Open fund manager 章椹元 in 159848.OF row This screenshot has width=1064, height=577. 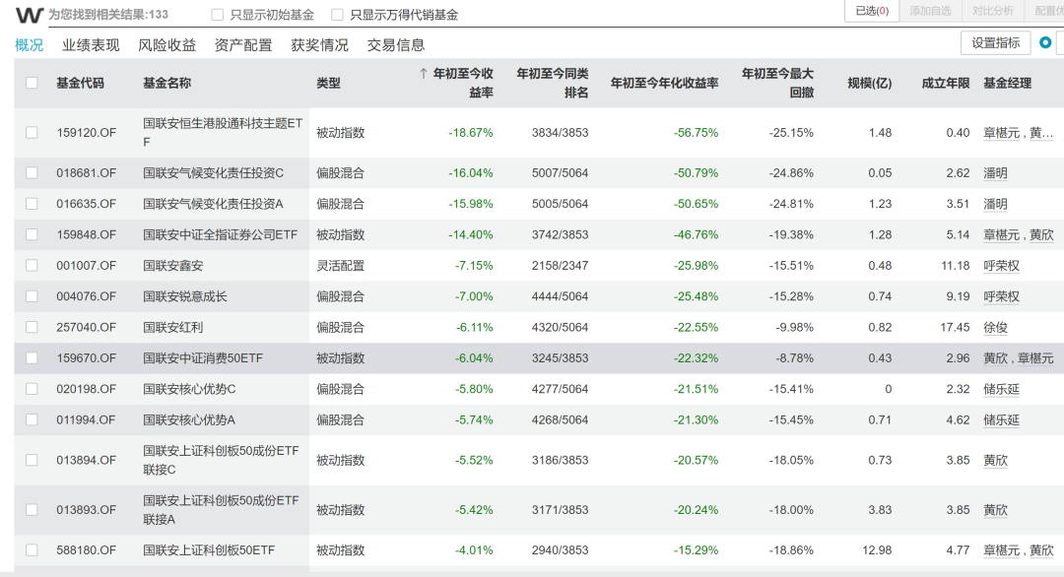1002,234
